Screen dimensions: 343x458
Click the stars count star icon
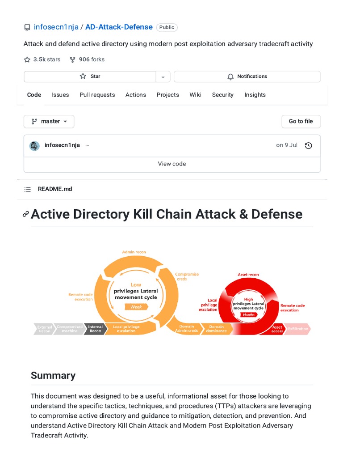click(27, 59)
